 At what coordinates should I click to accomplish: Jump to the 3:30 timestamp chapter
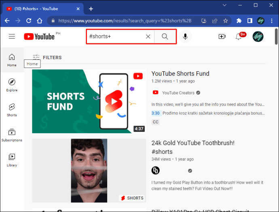tap(156, 113)
